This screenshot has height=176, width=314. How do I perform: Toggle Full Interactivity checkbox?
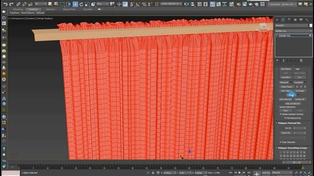[x=285, y=118]
